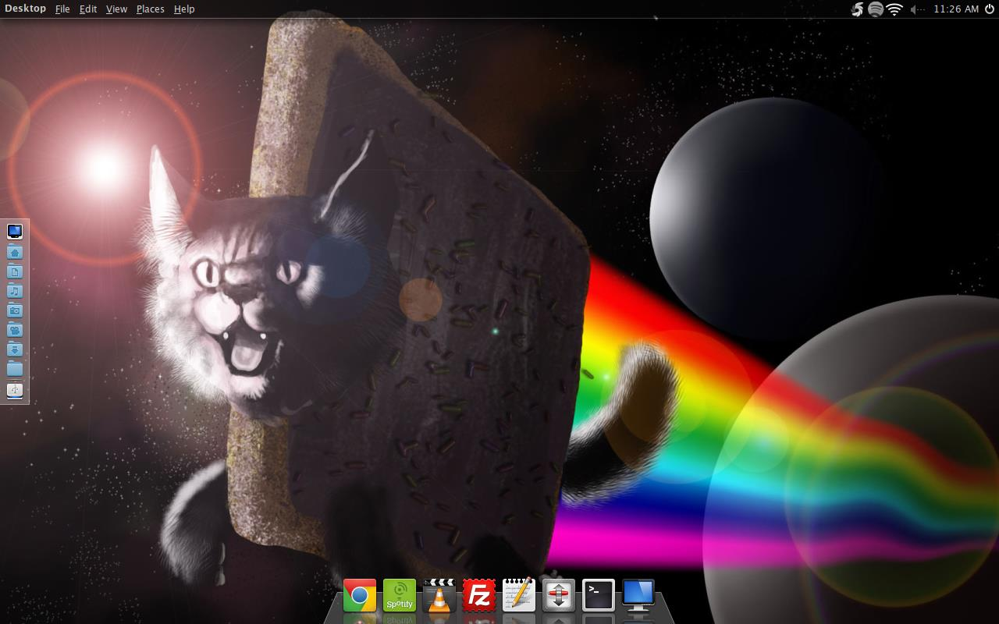Open Spotify from the bottom dock
Viewport: 999px width, 624px height.
400,596
